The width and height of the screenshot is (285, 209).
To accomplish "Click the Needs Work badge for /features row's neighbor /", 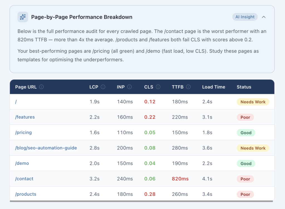I will [253, 102].
